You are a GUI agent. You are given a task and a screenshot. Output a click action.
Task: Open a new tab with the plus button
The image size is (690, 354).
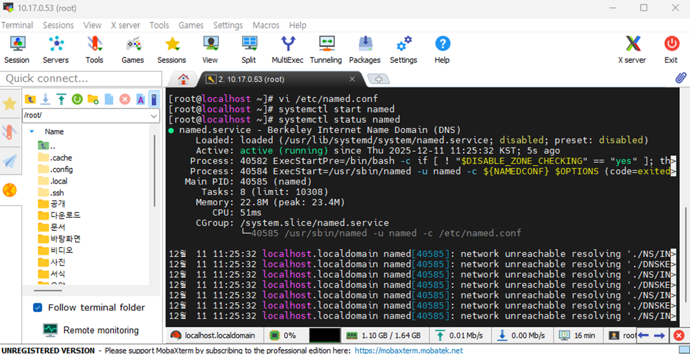379,79
